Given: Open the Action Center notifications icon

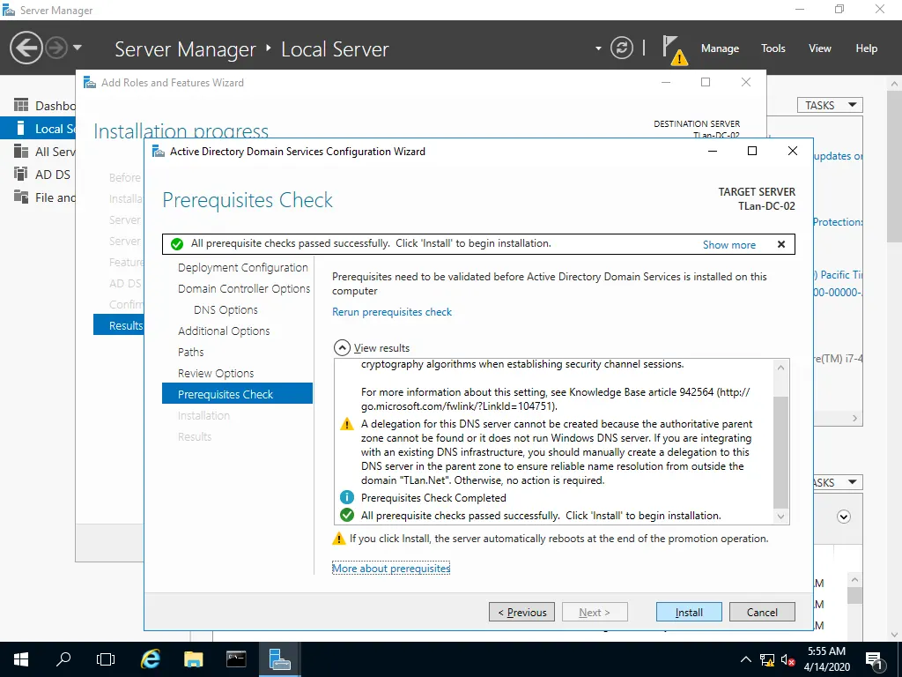Looking at the screenshot, I should 874,660.
